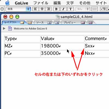This screenshot has width=109, height=109.
Task: Open the text color swatch
Action: 95,9
